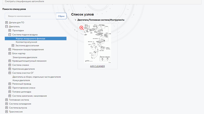Focus the Введите наименование search field

31,16
